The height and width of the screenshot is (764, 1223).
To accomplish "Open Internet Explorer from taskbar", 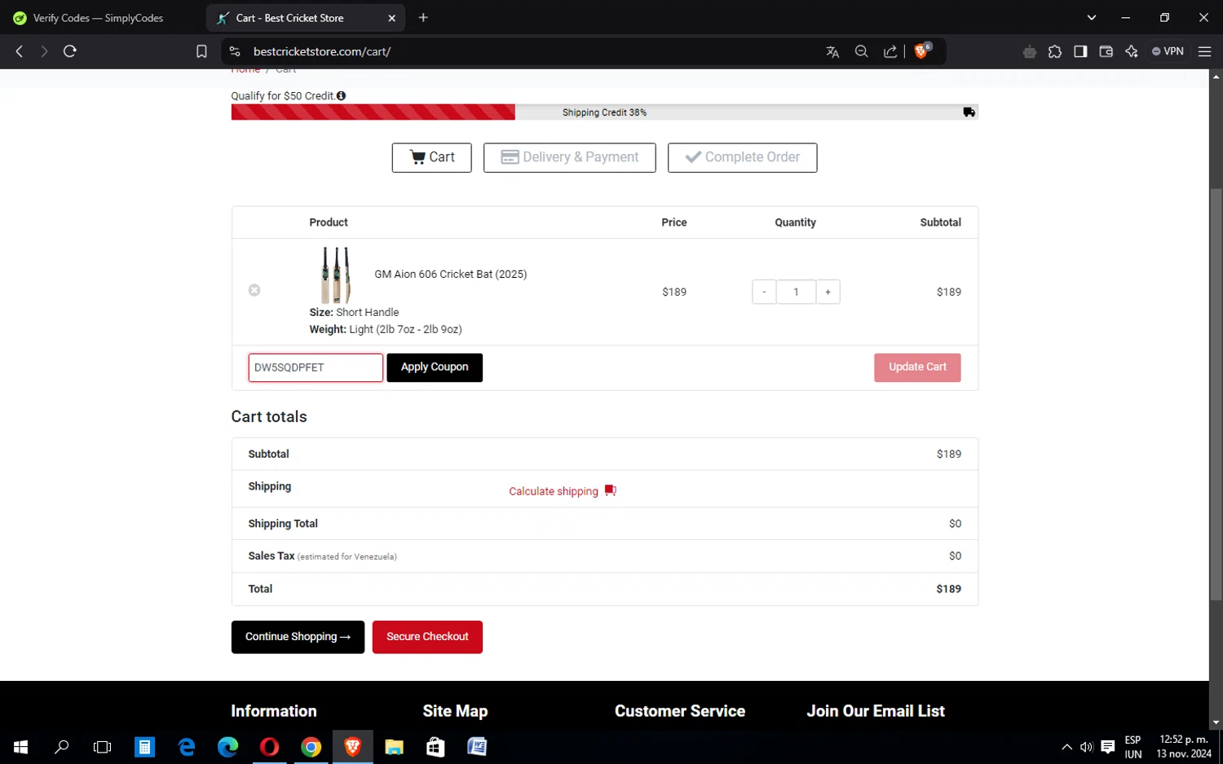I will tap(186, 747).
